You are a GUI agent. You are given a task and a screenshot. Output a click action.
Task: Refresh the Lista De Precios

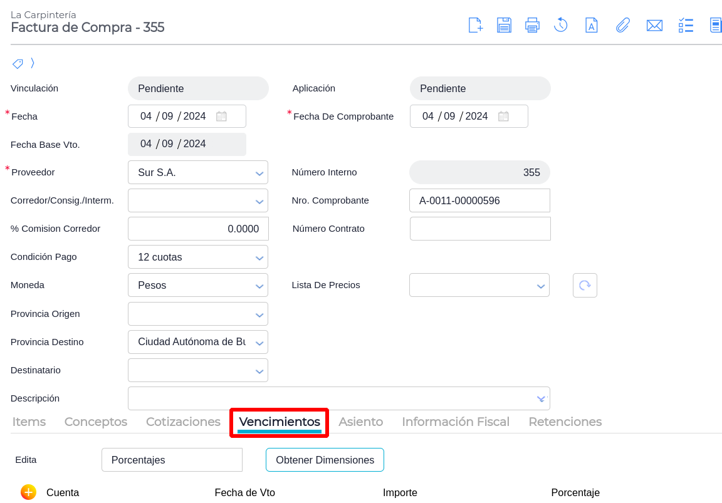coord(585,285)
